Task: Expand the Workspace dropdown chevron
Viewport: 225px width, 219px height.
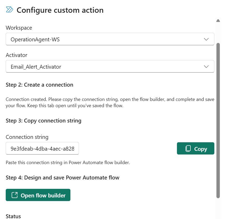Action: tap(206, 39)
